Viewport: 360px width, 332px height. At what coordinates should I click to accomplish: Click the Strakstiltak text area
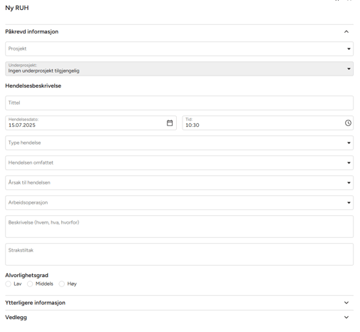179,254
